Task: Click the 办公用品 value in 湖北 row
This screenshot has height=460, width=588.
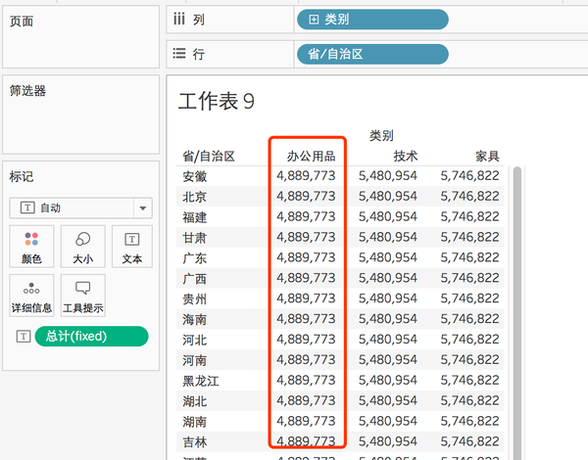Action: 306,400
